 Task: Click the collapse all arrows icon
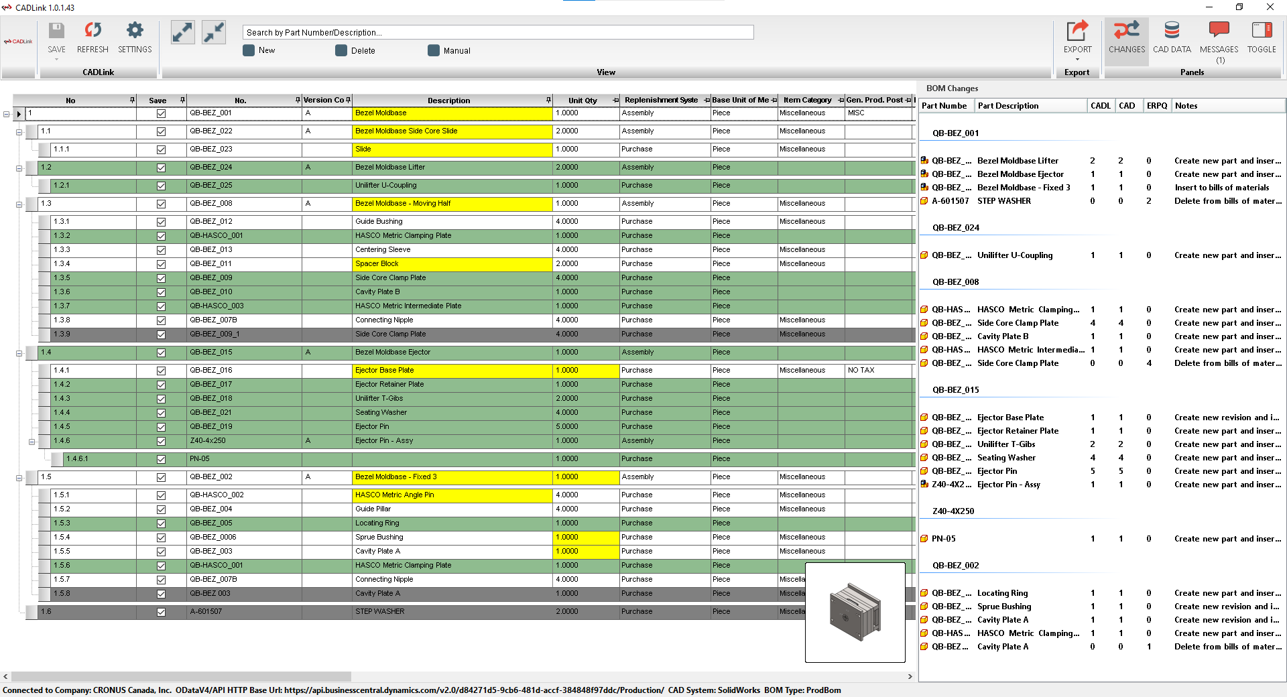point(214,32)
